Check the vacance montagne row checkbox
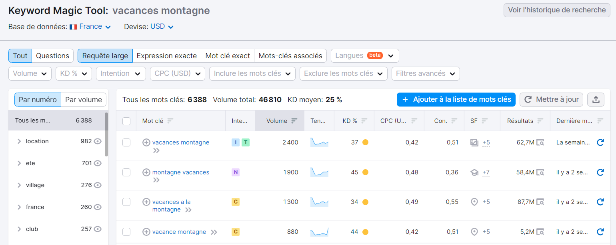The height and width of the screenshot is (245, 616). 126,232
